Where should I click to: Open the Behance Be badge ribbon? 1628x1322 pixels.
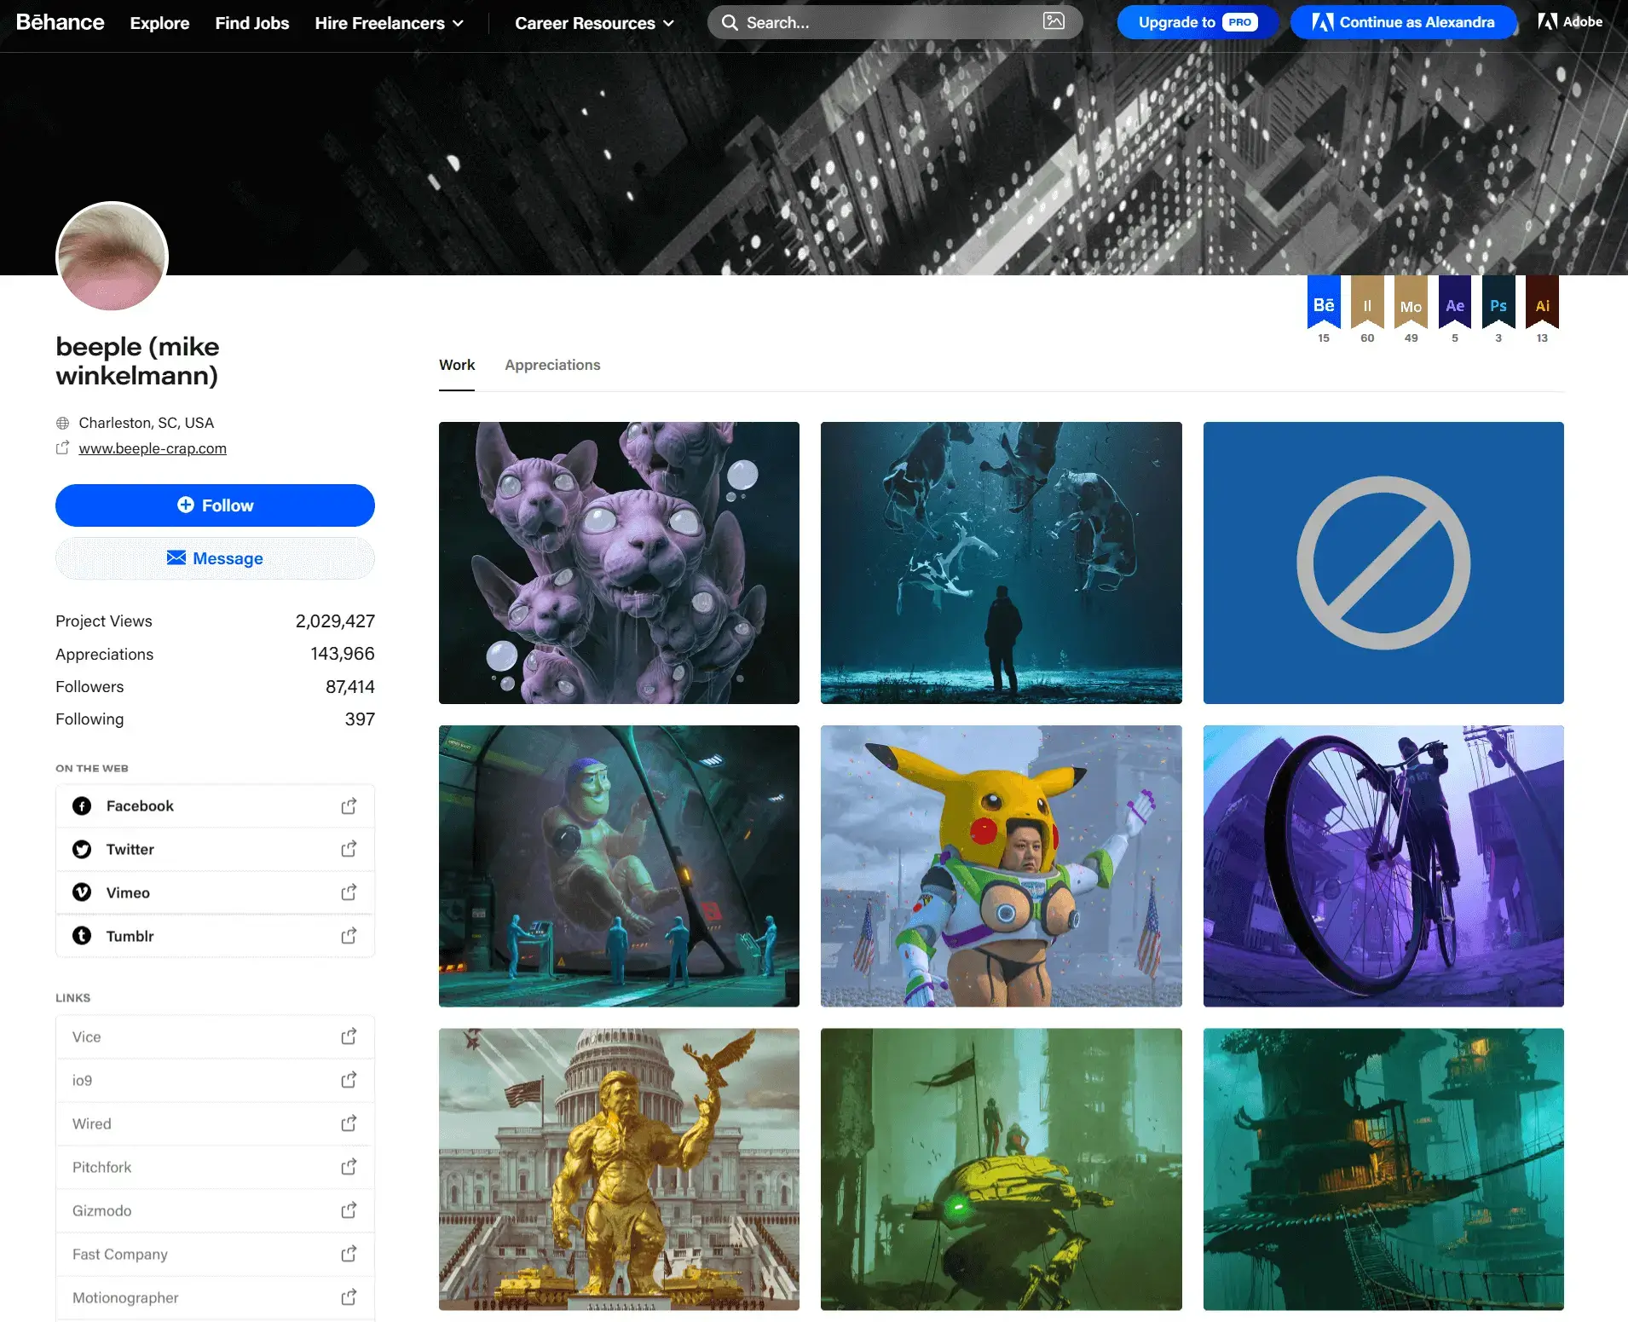1324,302
